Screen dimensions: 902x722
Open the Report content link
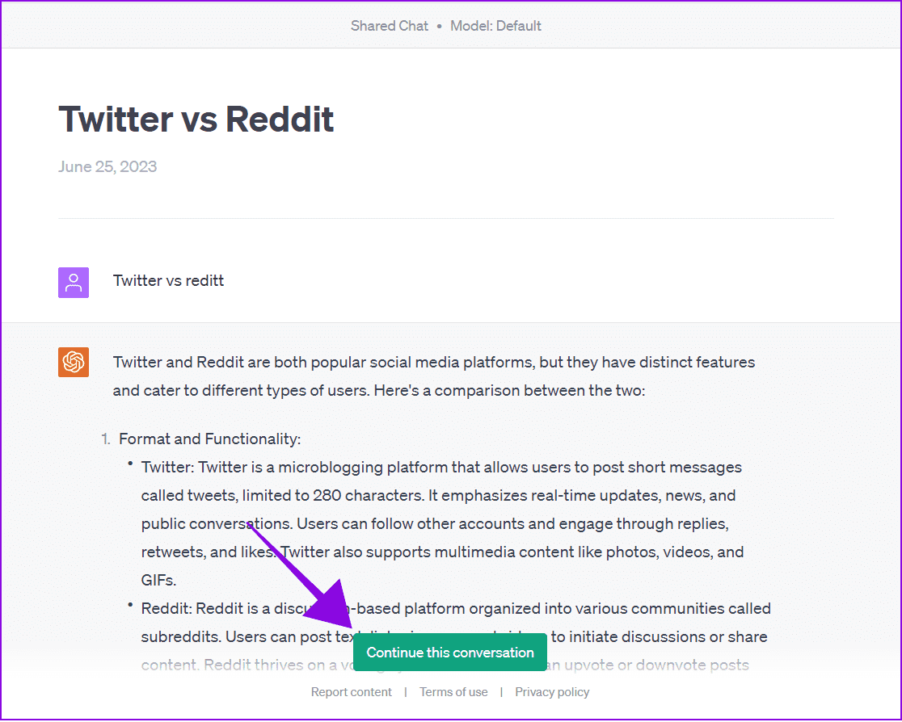(351, 692)
